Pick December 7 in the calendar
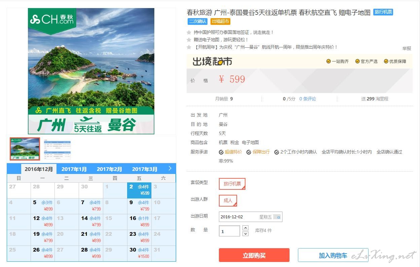The height and width of the screenshot is (267, 420). 91,206
